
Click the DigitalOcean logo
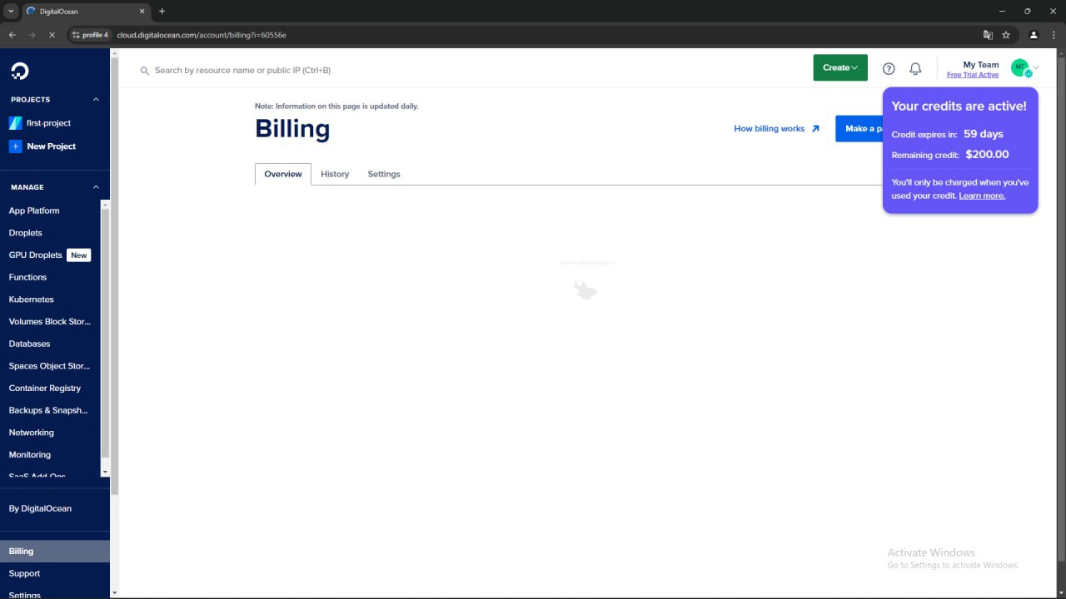click(x=20, y=71)
